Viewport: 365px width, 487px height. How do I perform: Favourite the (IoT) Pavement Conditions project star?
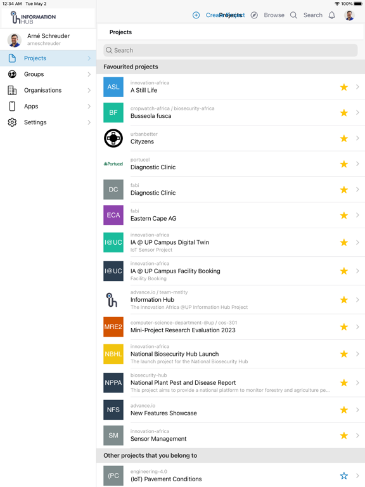click(344, 476)
